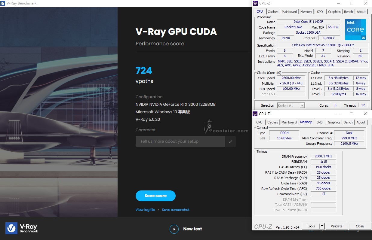
Task: Open the SPD tab in the CPU-Z memory window
Action: pos(320,122)
